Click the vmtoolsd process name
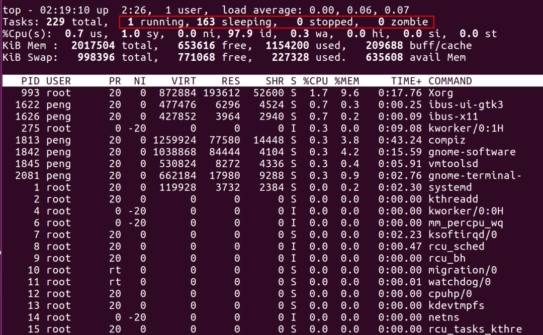Screen dimensions: 543x335 453,164
